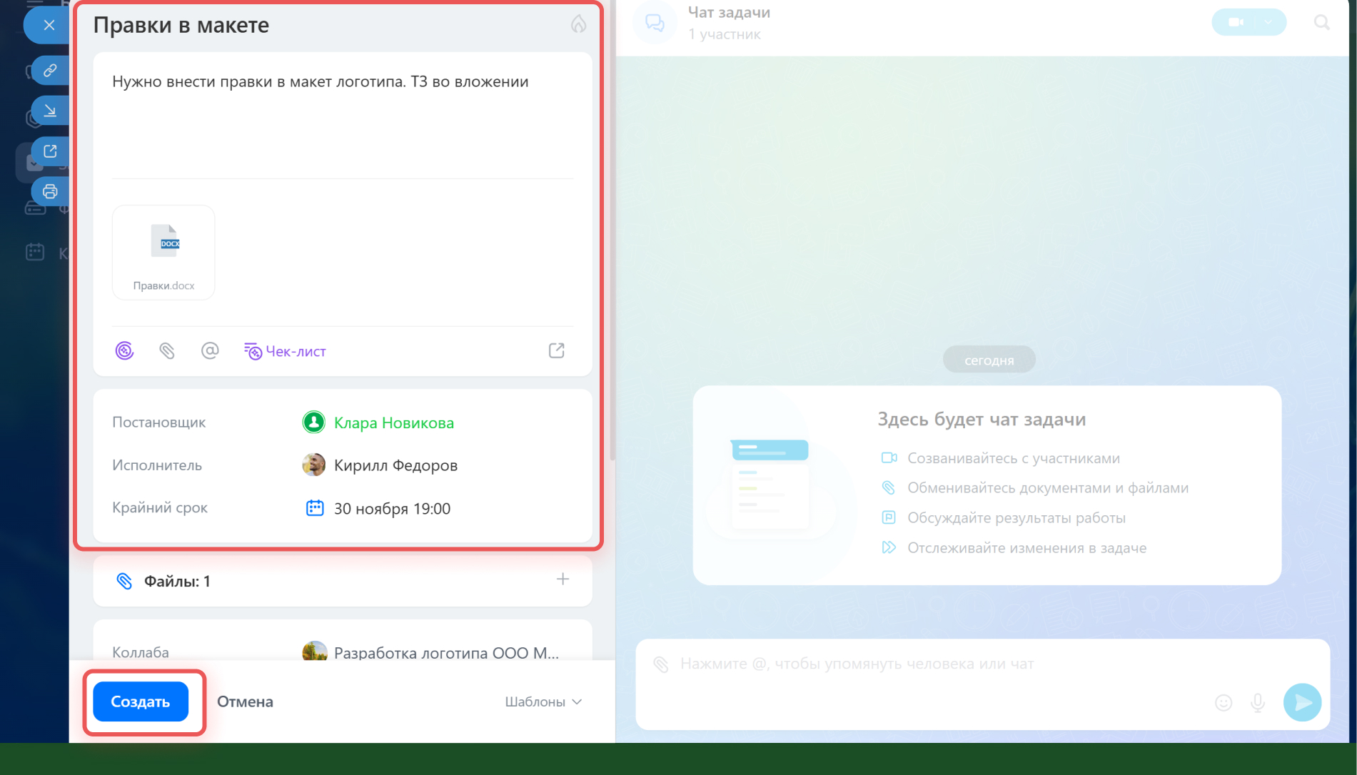Open the task in a new window from the side strip
The height and width of the screenshot is (775, 1357).
click(x=50, y=151)
